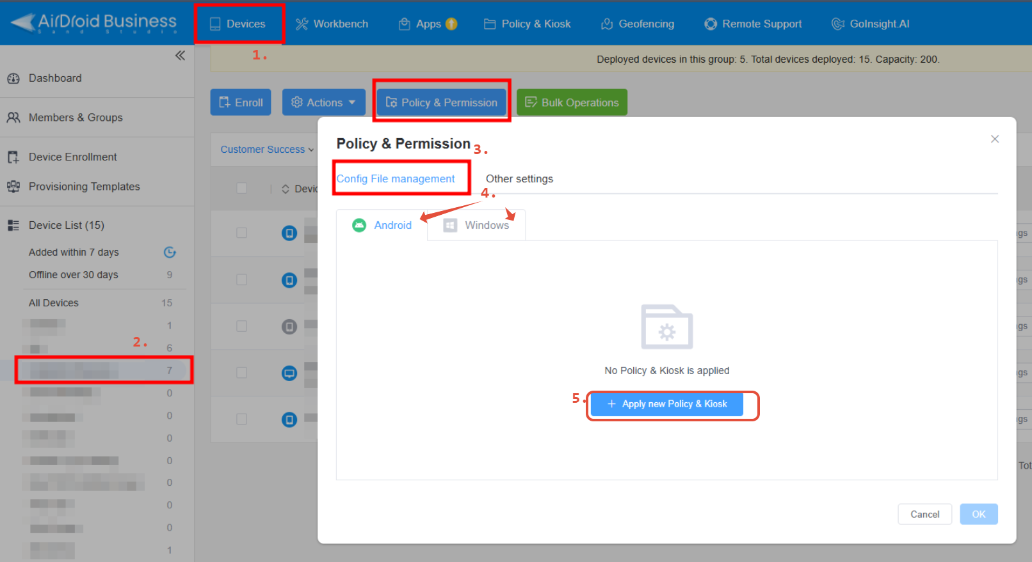The image size is (1032, 562).
Task: Click the Dashboard gauge icon
Action: pyautogui.click(x=13, y=79)
